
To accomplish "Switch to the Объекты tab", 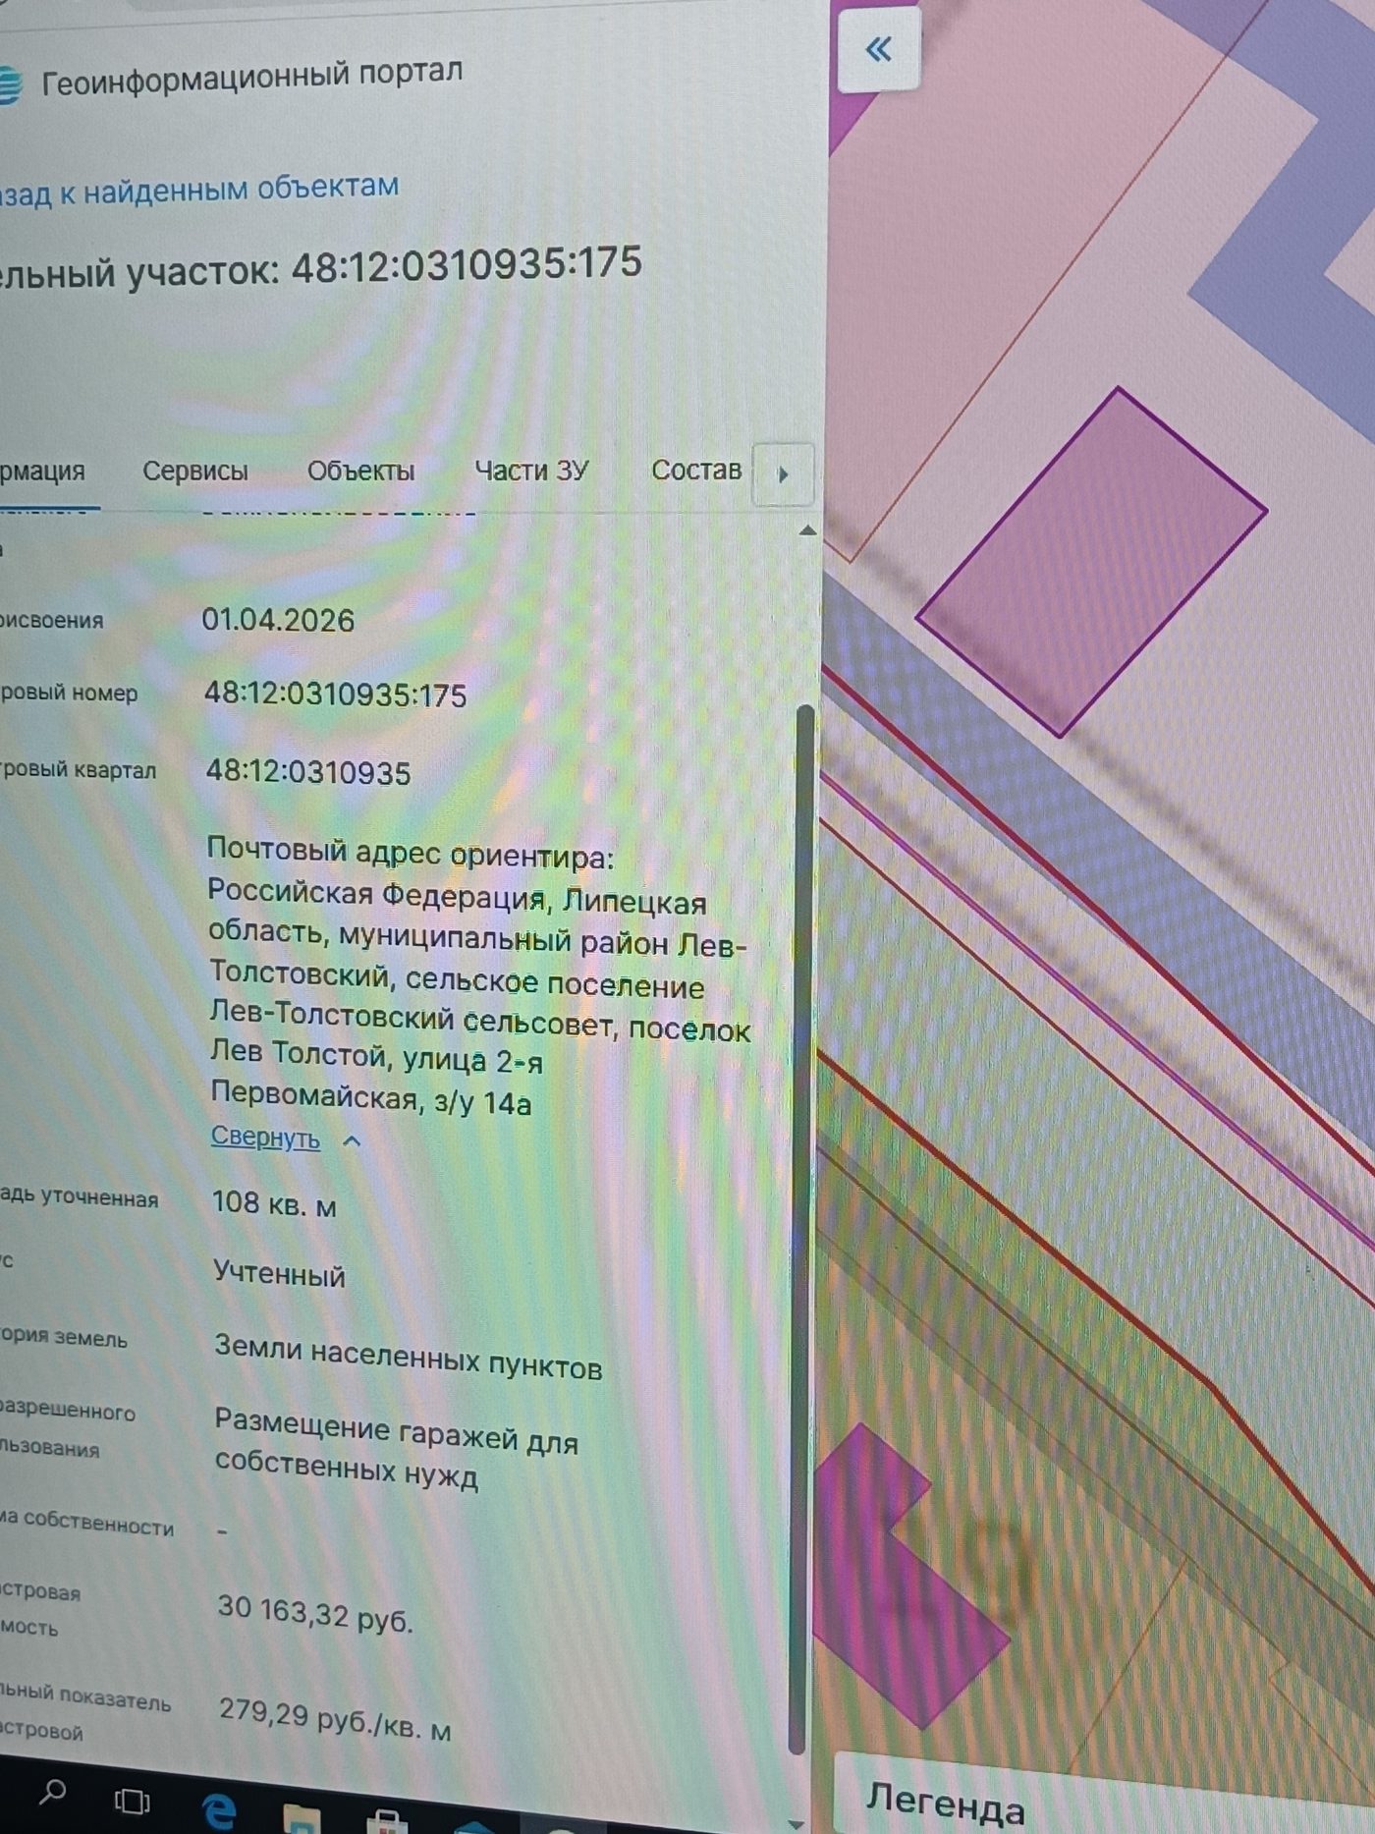I will click(360, 472).
